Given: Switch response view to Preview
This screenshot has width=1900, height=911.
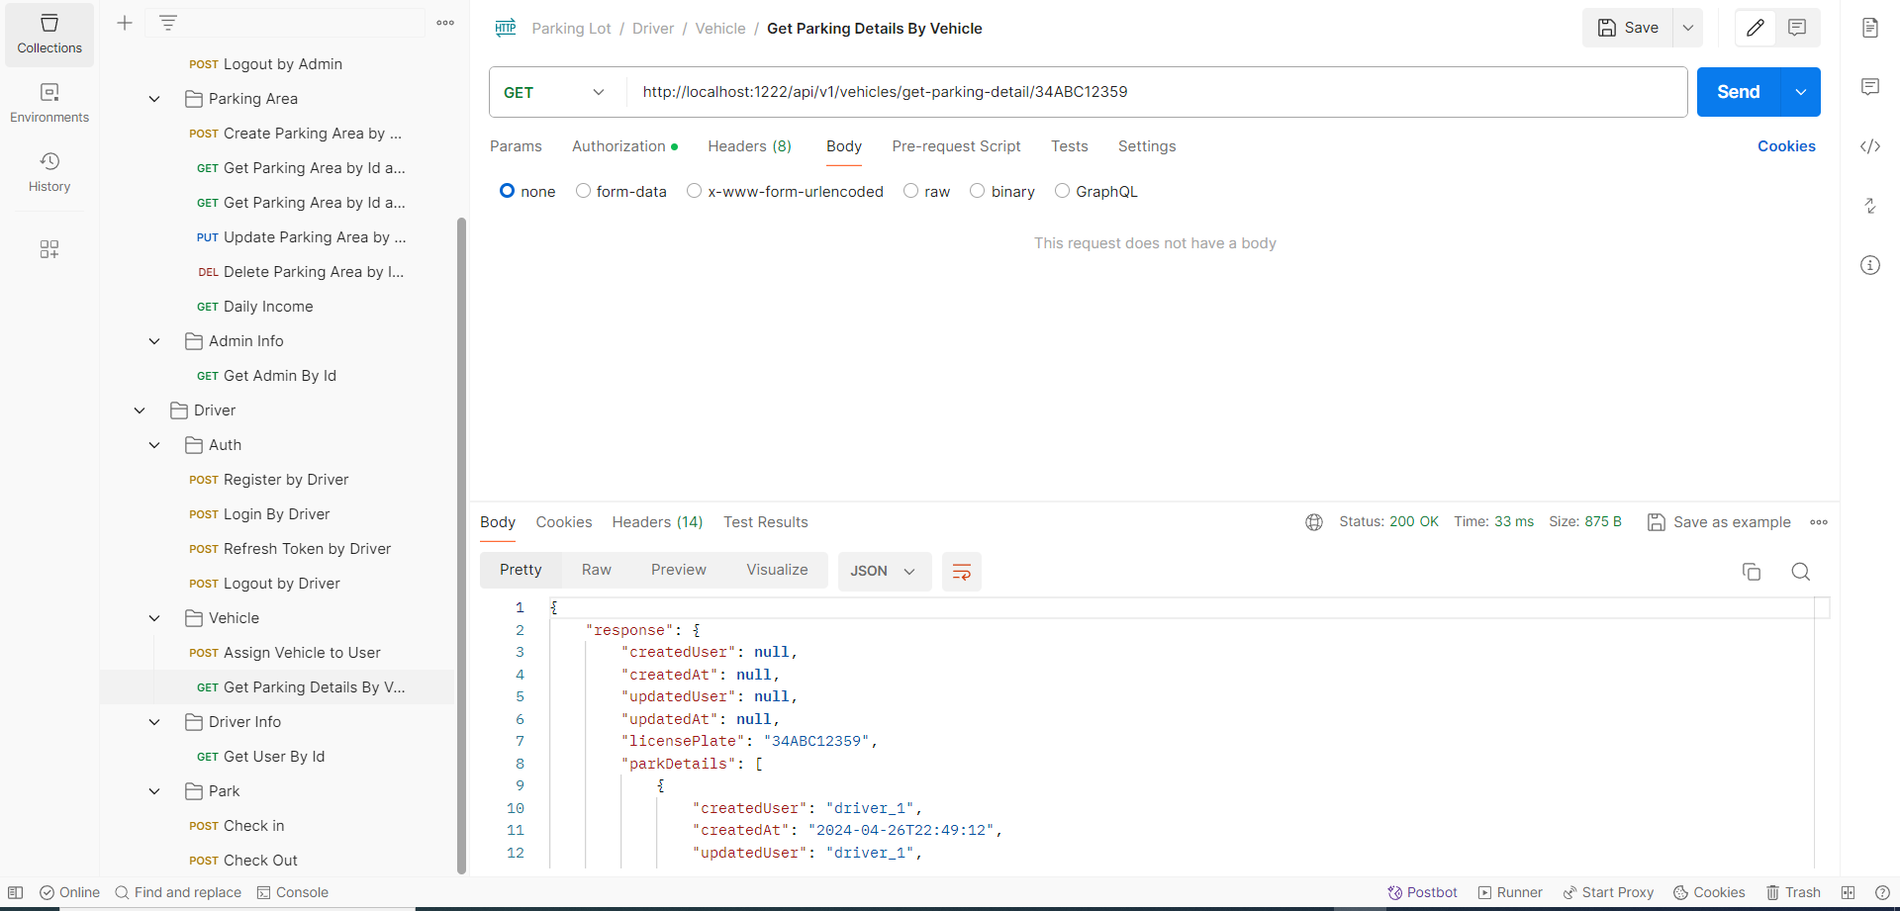Looking at the screenshot, I should (x=679, y=570).
